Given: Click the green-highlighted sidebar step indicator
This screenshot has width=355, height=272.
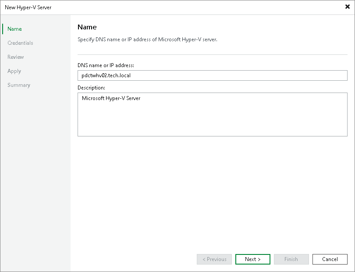Looking at the screenshot, I should [4, 29].
